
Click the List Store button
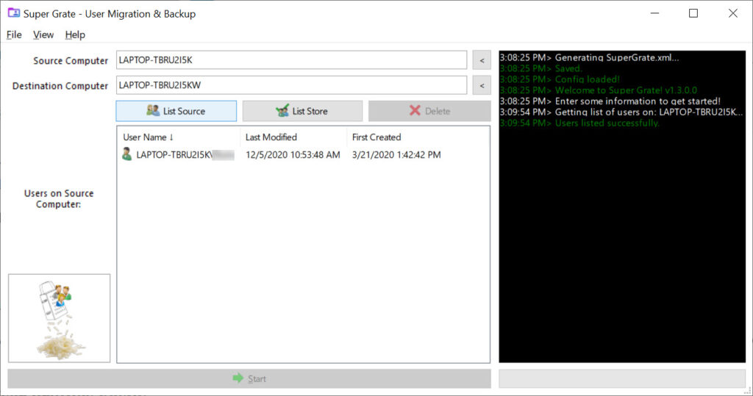pos(302,111)
